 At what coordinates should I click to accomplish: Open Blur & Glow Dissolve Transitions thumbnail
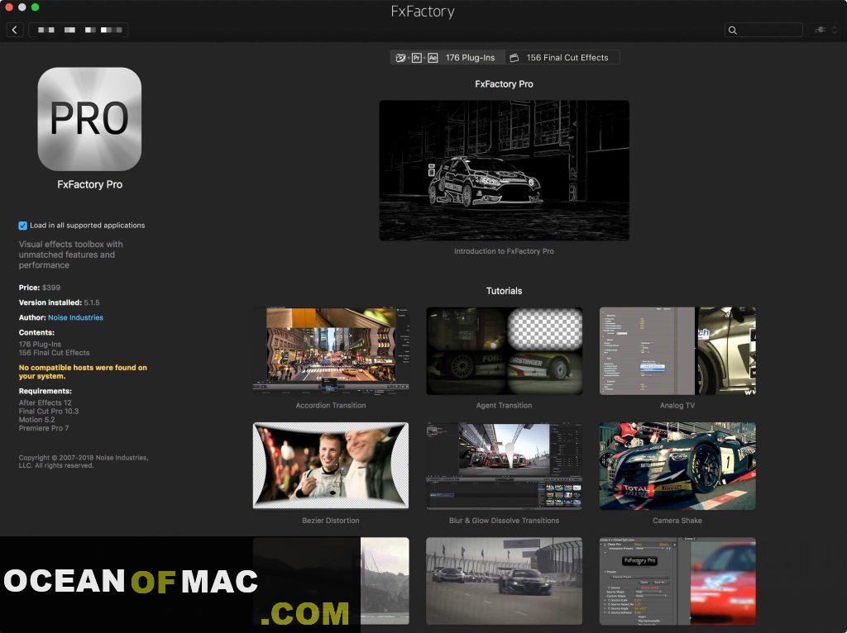(x=504, y=466)
